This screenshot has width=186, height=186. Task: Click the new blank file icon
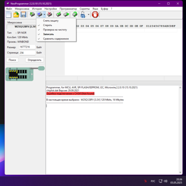coord(8,15)
